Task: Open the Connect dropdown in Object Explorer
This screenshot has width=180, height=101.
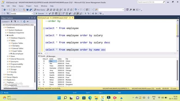Action: pyautogui.click(x=6, y=21)
